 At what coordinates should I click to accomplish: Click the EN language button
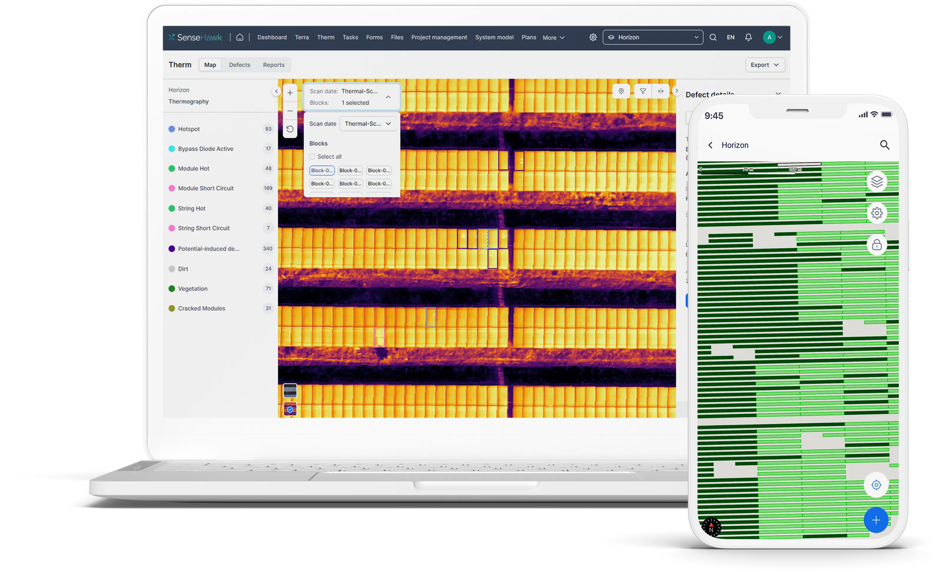tap(730, 37)
